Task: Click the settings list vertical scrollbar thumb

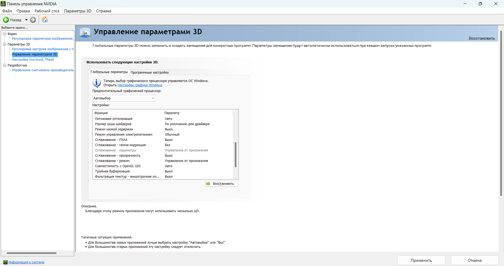Action: coord(236,155)
